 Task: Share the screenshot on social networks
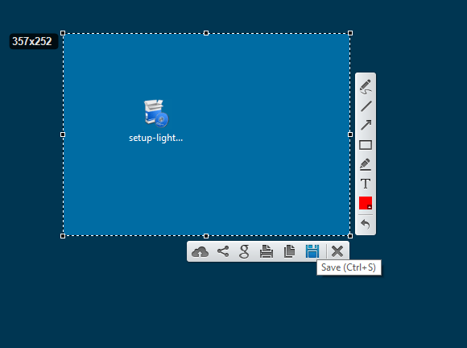[223, 251]
